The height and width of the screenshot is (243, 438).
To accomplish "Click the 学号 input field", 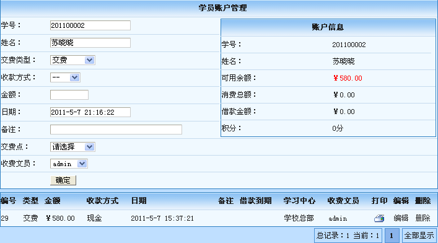I will pos(90,25).
